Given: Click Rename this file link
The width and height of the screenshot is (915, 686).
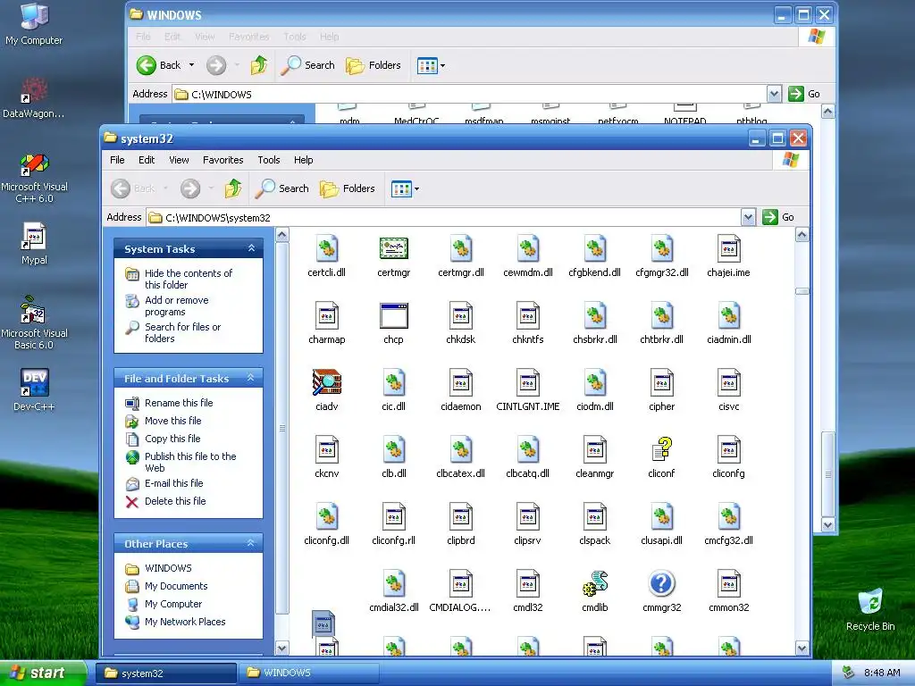Looking at the screenshot, I should click(179, 403).
